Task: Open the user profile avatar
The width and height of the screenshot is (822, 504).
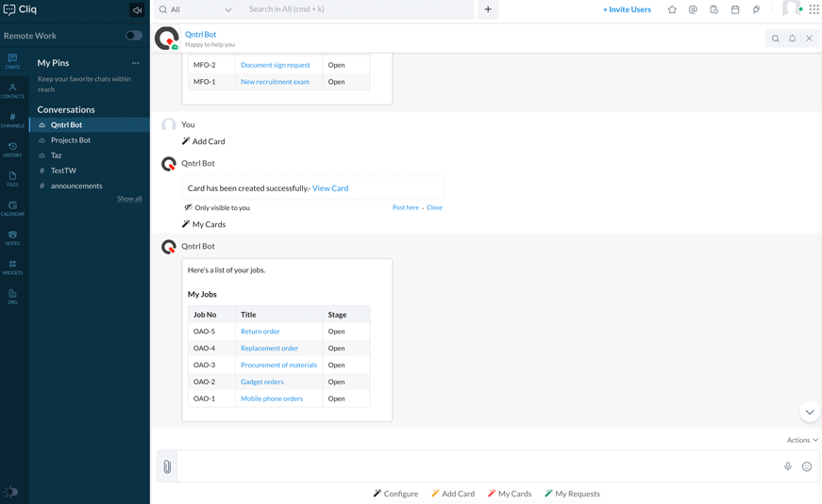Action: click(x=792, y=8)
